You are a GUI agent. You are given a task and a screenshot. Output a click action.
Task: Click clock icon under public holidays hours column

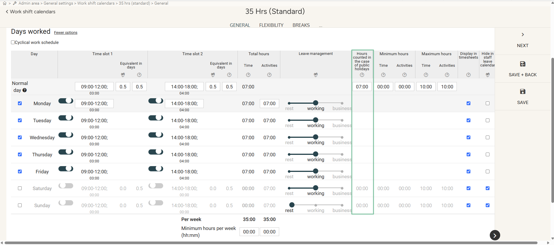point(362,75)
